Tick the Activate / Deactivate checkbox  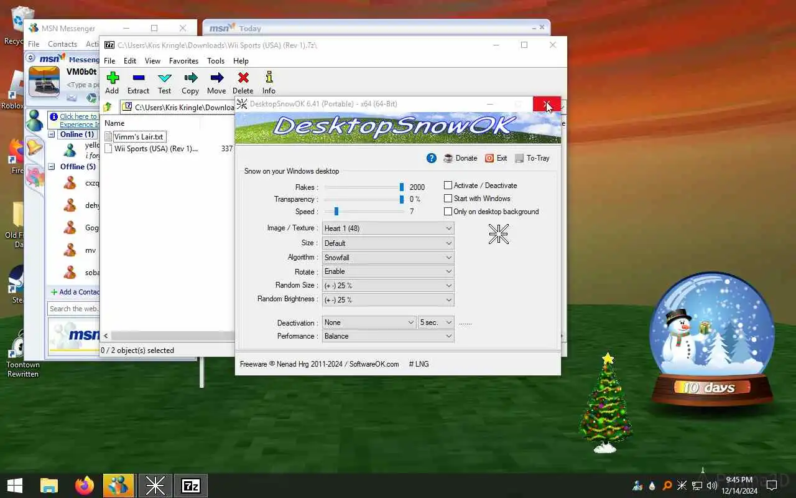448,186
